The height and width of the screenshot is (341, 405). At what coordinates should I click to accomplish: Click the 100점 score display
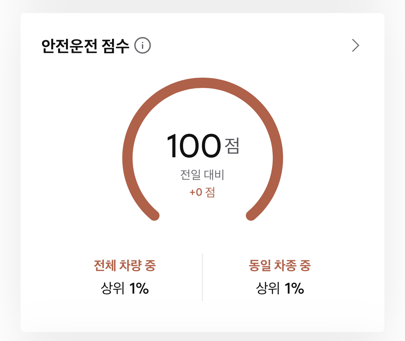[202, 146]
